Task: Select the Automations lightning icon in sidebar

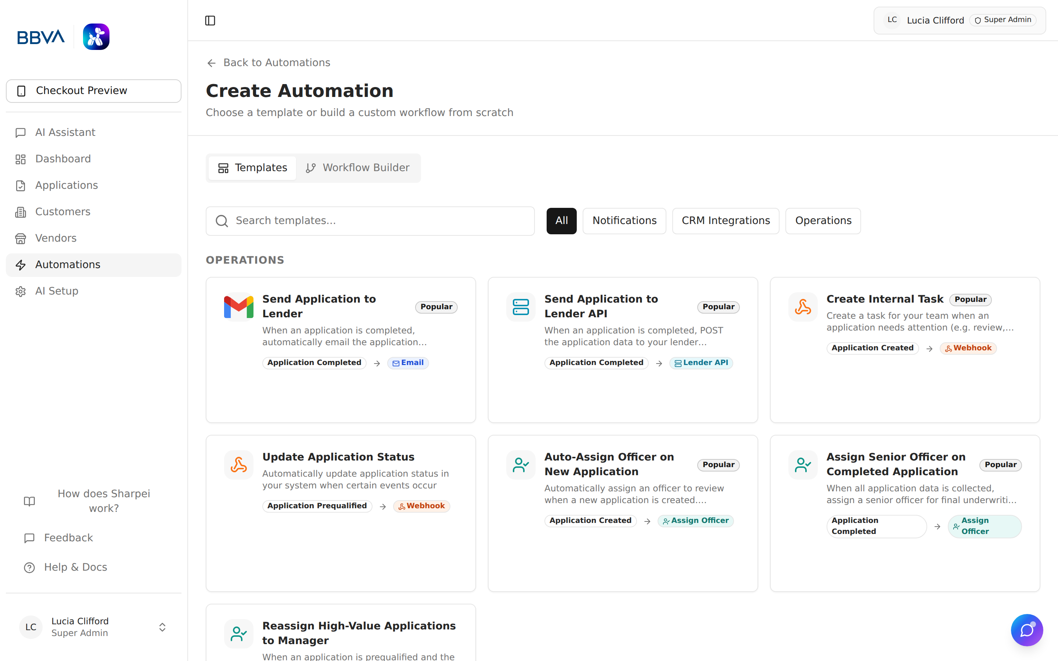Action: (21, 265)
